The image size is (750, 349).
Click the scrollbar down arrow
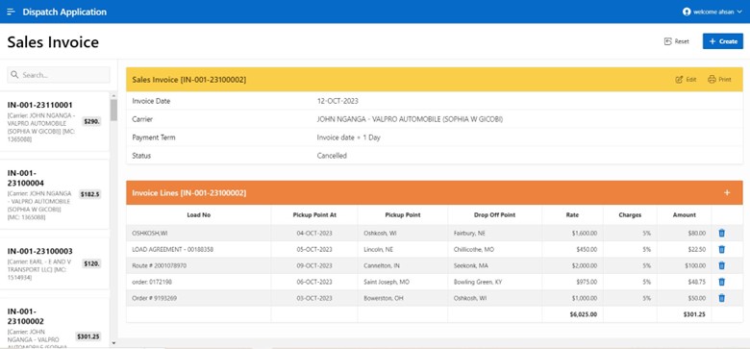coord(113,343)
